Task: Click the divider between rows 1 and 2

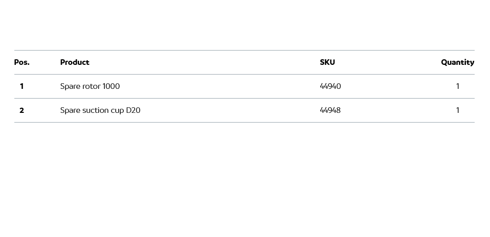Action: (244, 98)
